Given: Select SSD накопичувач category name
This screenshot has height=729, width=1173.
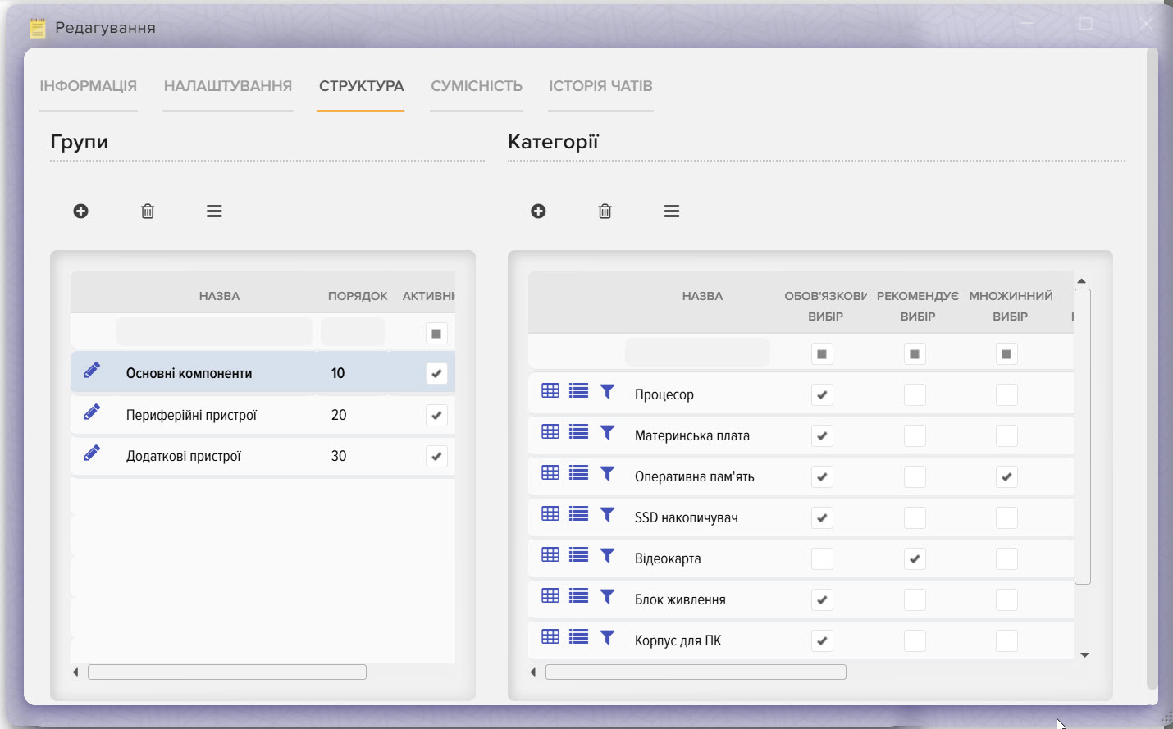Looking at the screenshot, I should pyautogui.click(x=687, y=517).
